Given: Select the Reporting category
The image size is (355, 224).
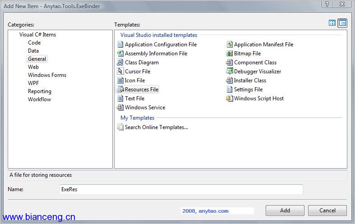Looking at the screenshot, I should 40,91.
